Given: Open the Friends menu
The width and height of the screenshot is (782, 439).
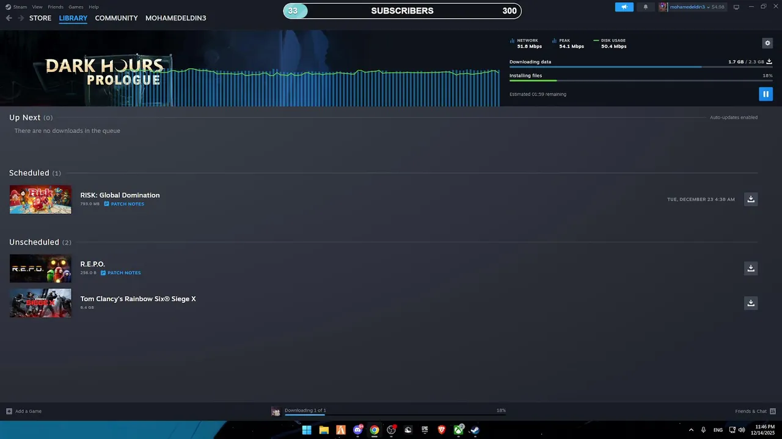Looking at the screenshot, I should 56,7.
